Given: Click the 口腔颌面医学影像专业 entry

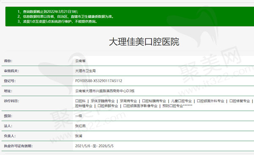Looking at the screenshot, I should point(140,106).
